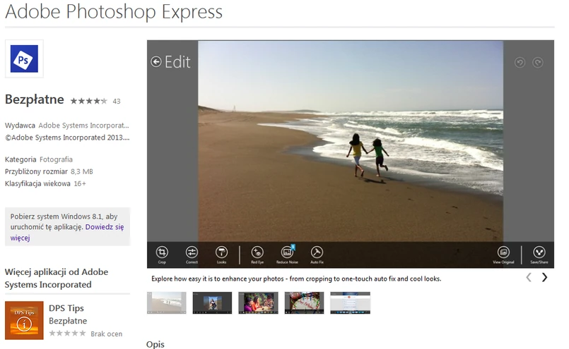Click the 'Przybliżony rozmiar 8,3 MB' text
Screen dimensions: 569x349
[49, 171]
